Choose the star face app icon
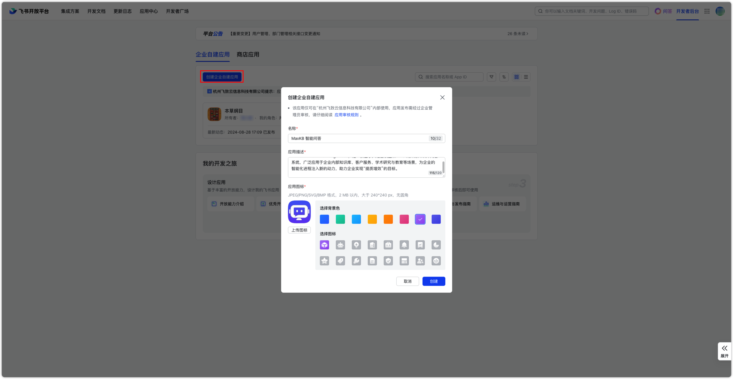The image size is (733, 379). pyautogui.click(x=324, y=261)
